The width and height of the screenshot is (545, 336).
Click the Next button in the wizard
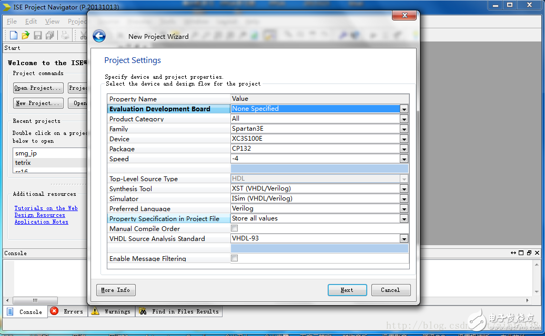click(347, 290)
